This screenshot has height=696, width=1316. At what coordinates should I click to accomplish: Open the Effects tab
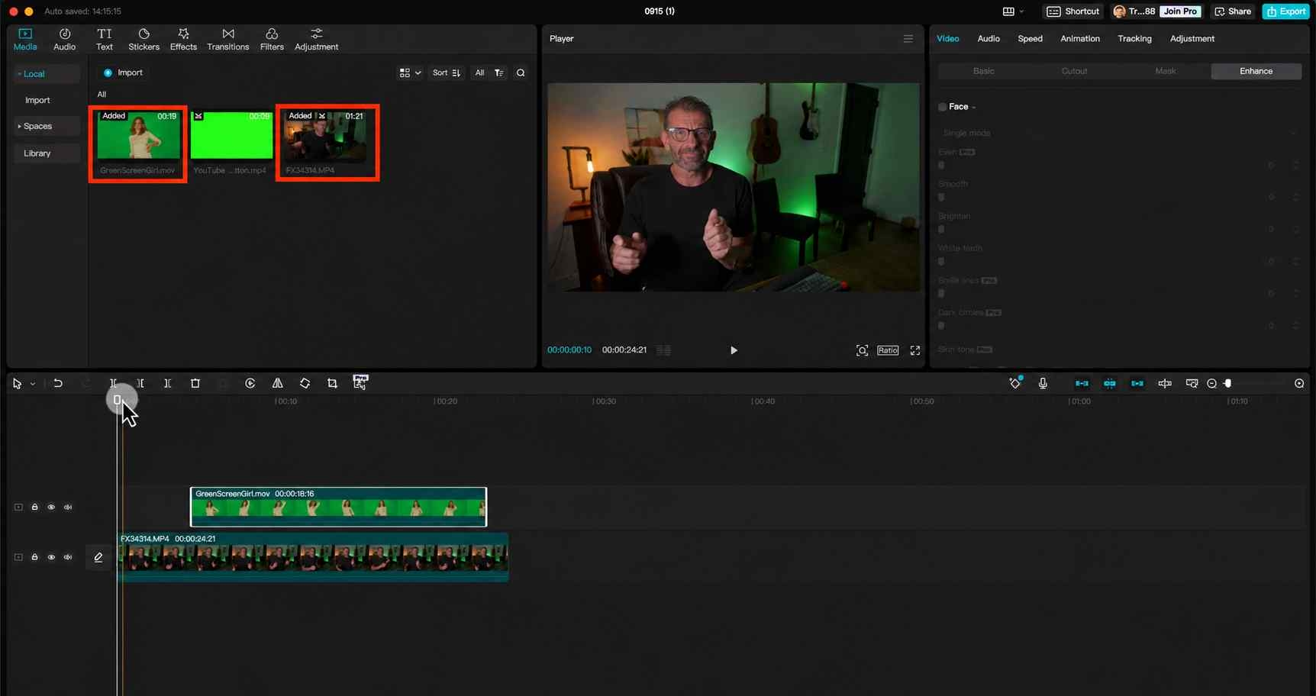[183, 39]
